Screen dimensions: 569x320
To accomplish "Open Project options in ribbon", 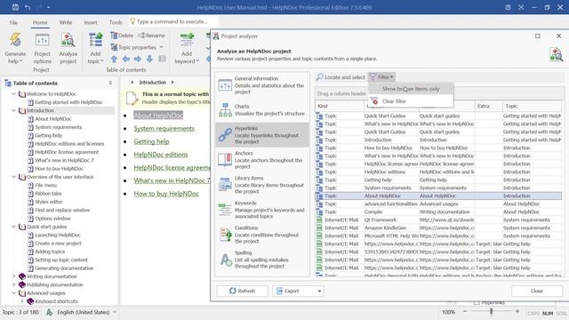I will [x=42, y=48].
